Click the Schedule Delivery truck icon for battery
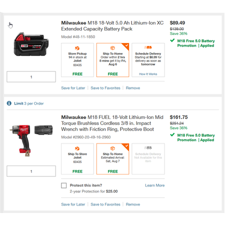The width and height of the screenshot is (225, 225). [148, 47]
